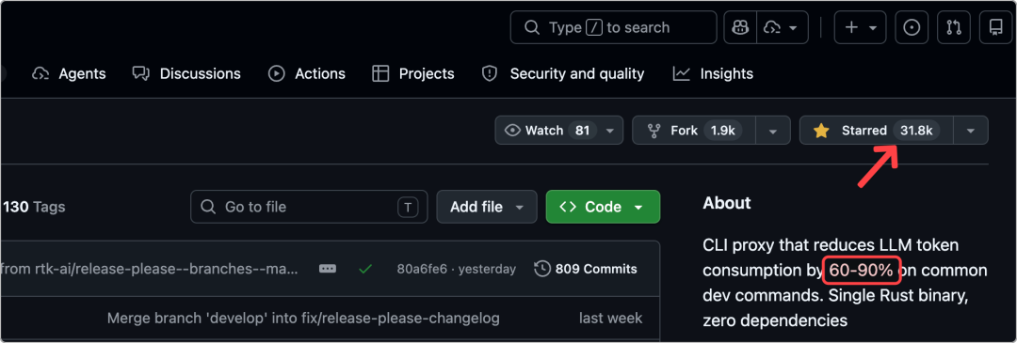Switch to the Projects tab
The height and width of the screenshot is (343, 1017).
(413, 74)
